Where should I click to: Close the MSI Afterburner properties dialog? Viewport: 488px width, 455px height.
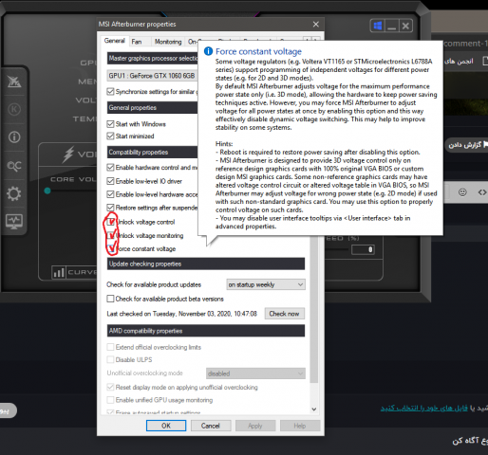click(316, 25)
